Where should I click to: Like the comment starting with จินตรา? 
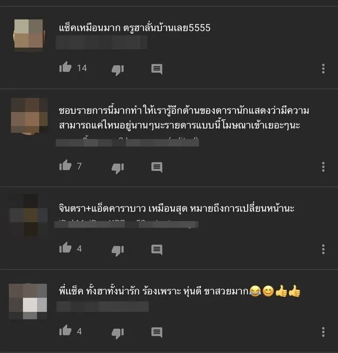[65, 247]
